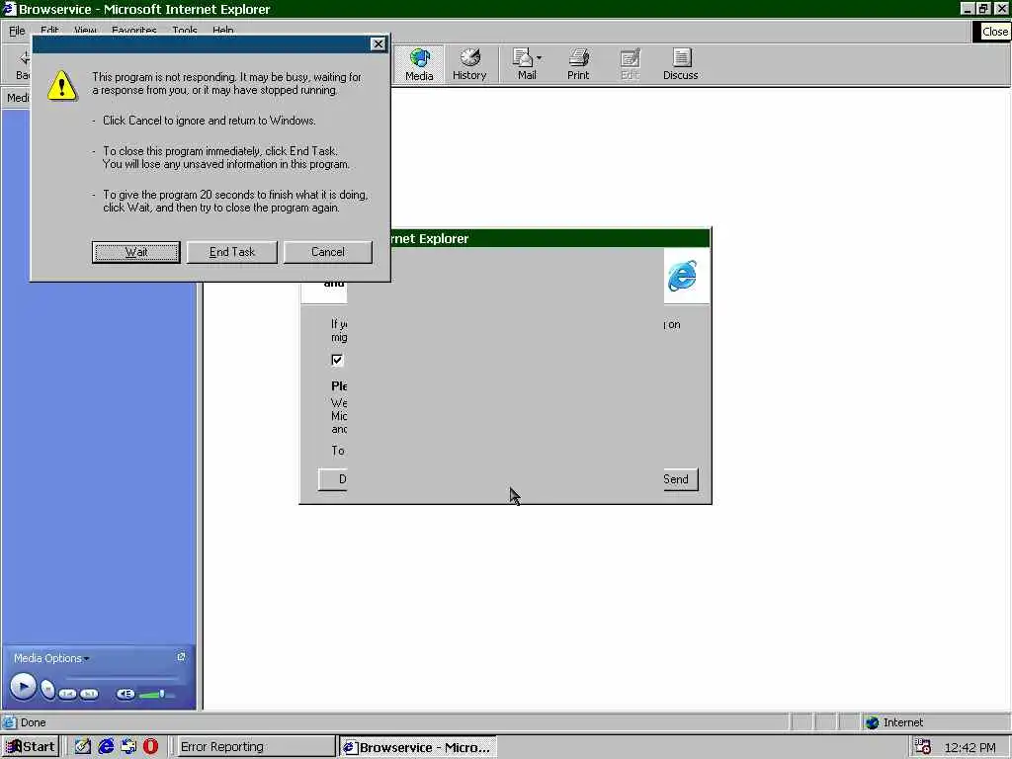1012x759 pixels.
Task: Click the 12:42 PM clock
Action: pyautogui.click(x=970, y=747)
